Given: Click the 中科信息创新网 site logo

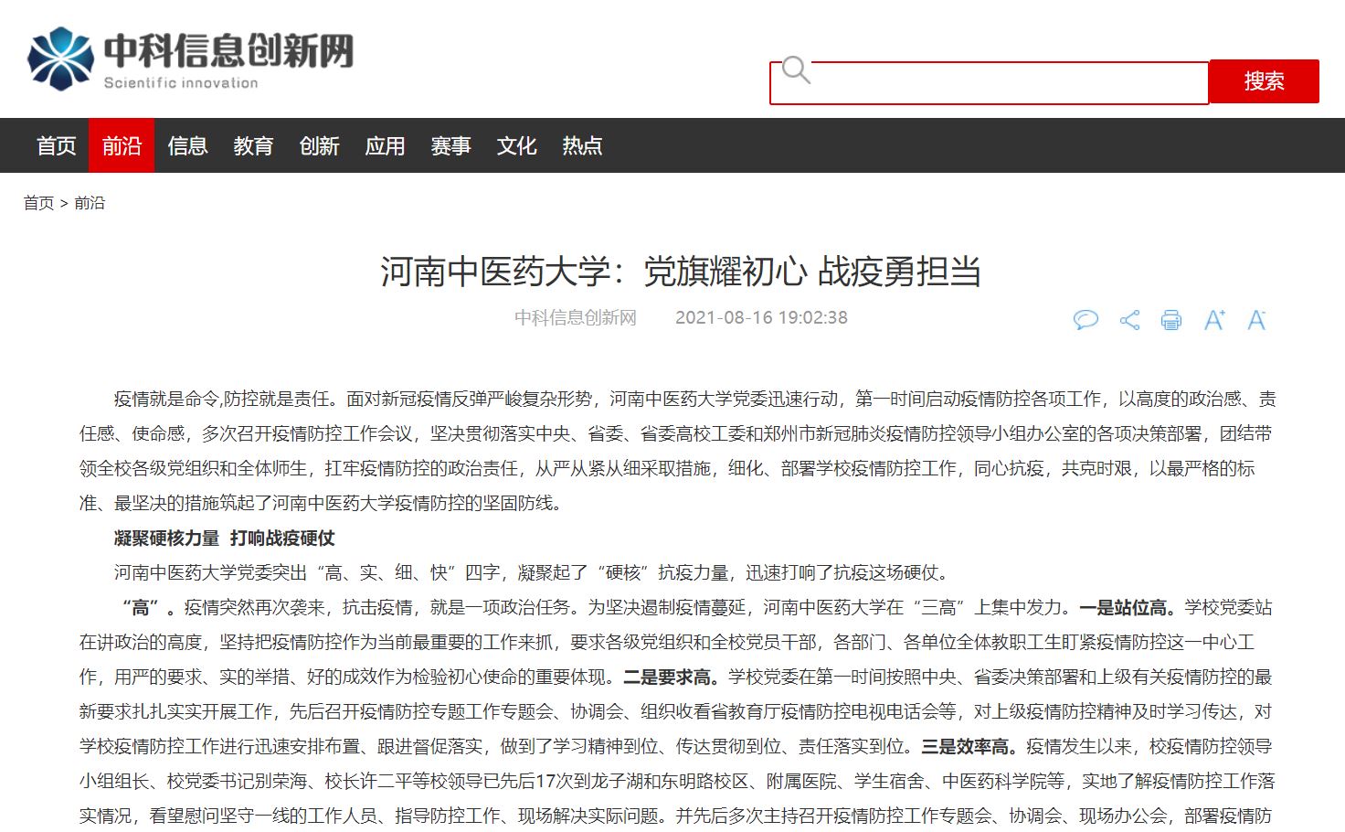Looking at the screenshot, I should (x=190, y=59).
